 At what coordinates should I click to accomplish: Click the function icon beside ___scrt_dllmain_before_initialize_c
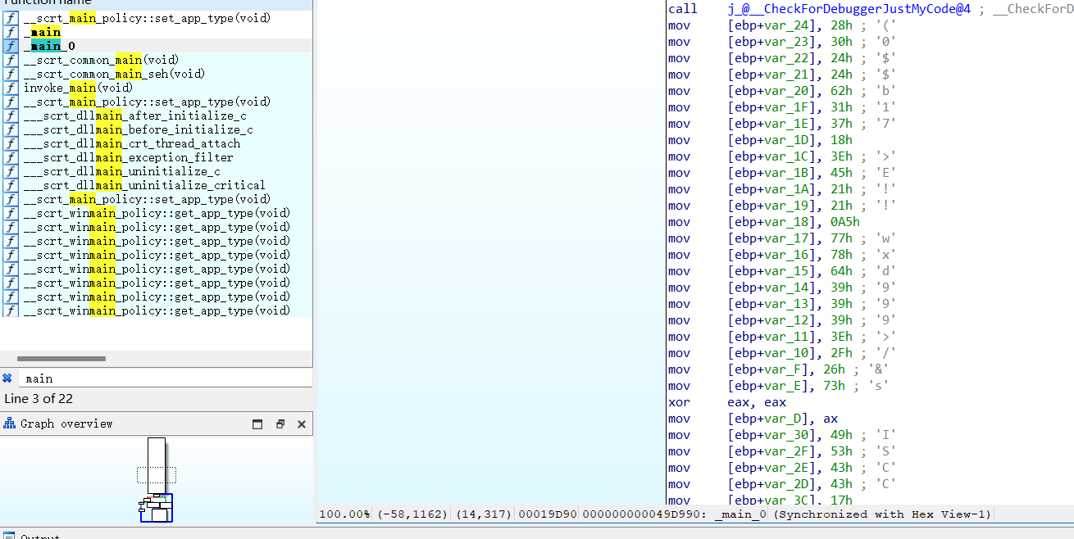coord(11,129)
